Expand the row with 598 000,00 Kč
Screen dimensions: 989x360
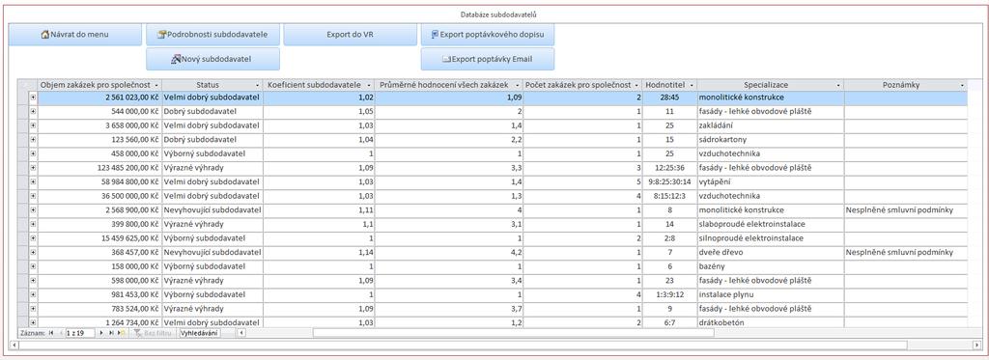coord(33,280)
